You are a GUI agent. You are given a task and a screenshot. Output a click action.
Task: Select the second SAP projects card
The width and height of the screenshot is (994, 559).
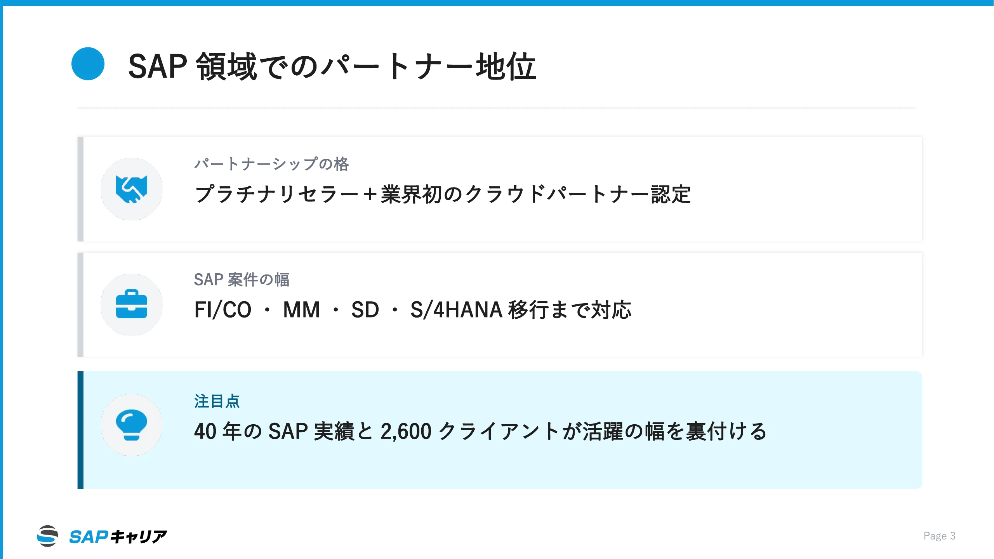500,305
